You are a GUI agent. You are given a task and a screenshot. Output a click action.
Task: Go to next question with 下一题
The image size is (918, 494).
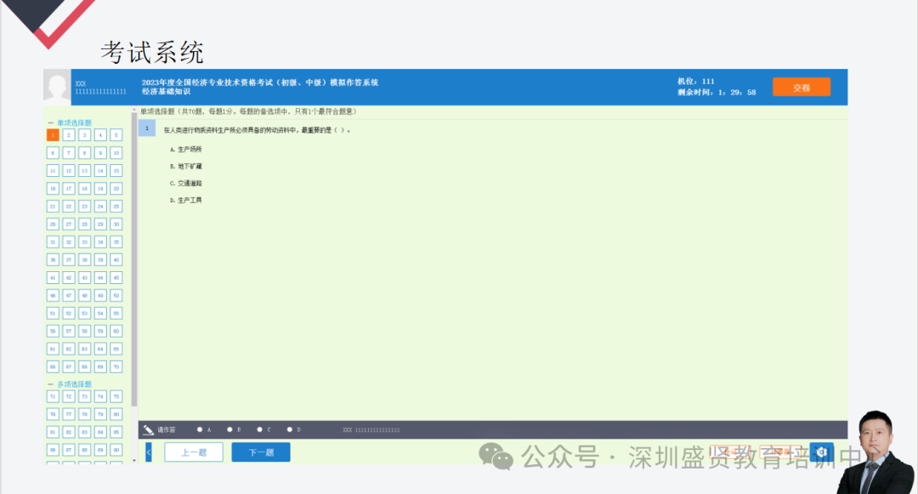click(x=260, y=452)
